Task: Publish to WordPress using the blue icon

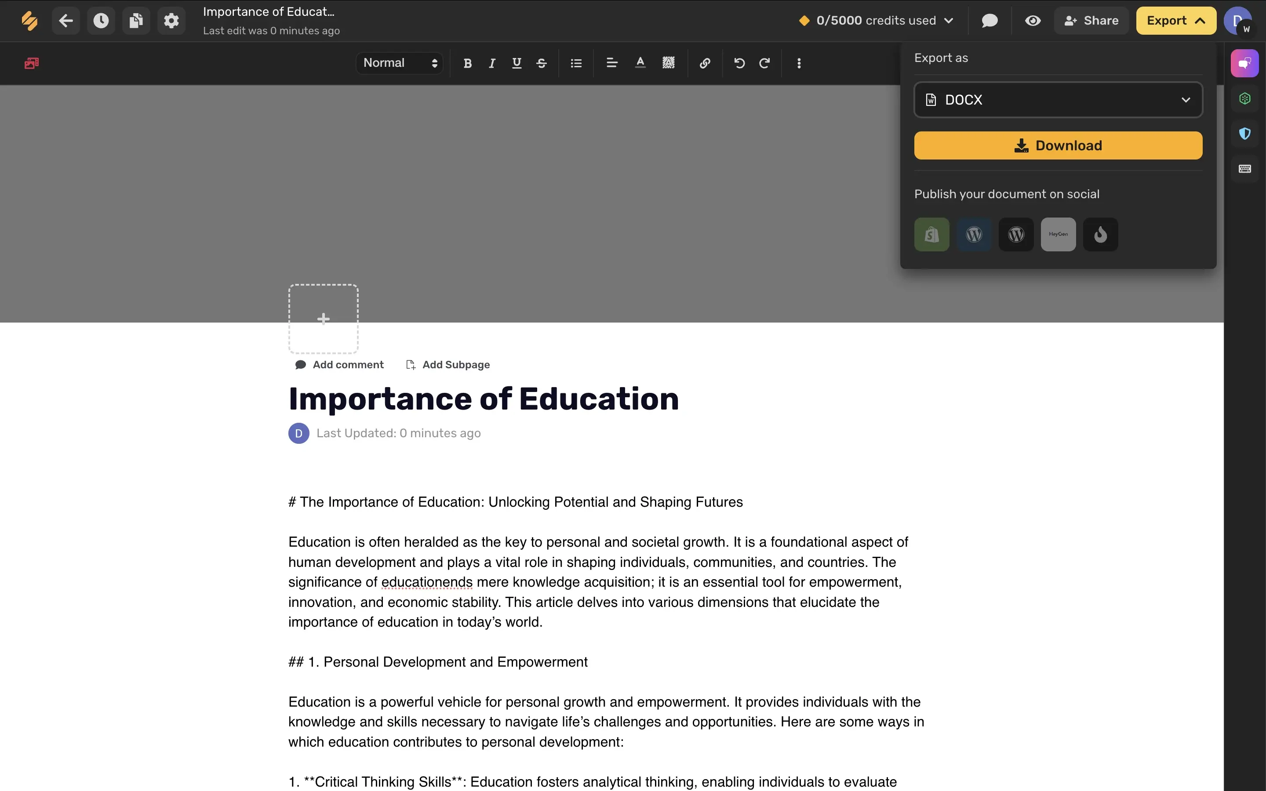Action: (x=974, y=234)
